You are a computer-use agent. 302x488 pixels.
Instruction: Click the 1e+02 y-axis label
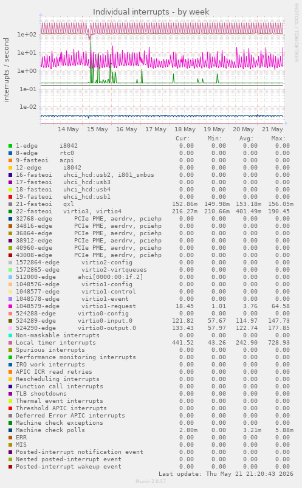tap(27, 34)
